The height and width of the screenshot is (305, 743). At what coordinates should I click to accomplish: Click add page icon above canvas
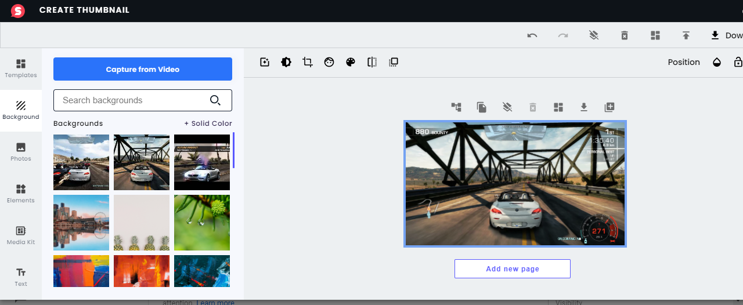coord(609,107)
